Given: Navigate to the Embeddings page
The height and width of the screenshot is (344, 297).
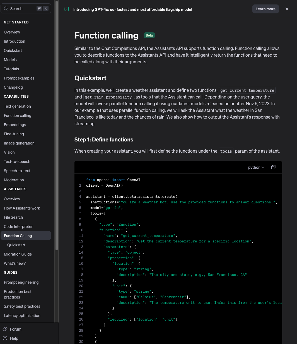Looking at the screenshot, I should click(x=15, y=125).
